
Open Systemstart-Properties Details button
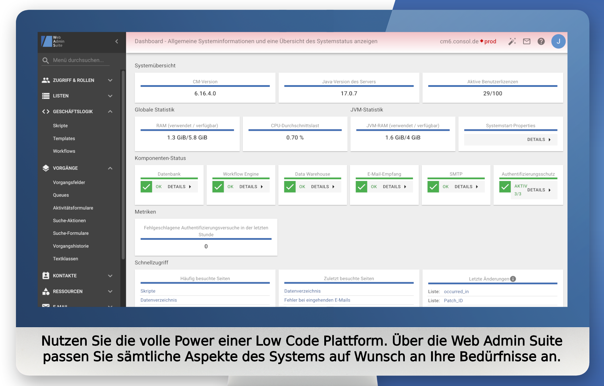click(x=538, y=139)
